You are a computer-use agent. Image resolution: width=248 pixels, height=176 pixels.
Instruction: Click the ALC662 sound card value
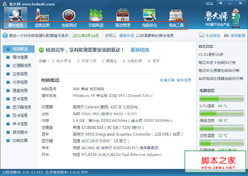pos(115,148)
